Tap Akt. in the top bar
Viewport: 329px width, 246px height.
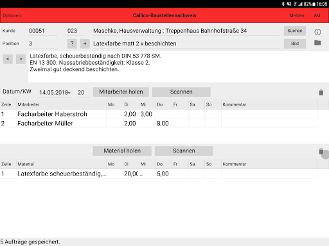tap(317, 15)
